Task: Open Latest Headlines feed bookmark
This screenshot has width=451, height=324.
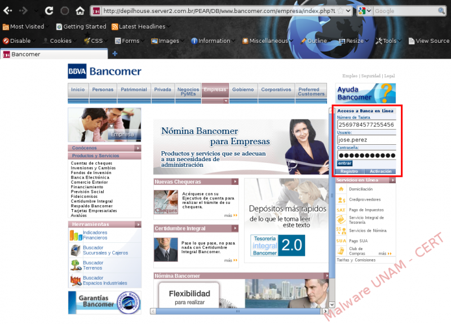Action: pos(140,26)
